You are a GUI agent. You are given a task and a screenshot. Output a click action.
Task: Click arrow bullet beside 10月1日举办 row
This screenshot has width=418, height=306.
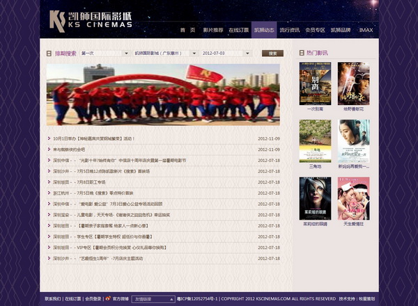(49, 138)
